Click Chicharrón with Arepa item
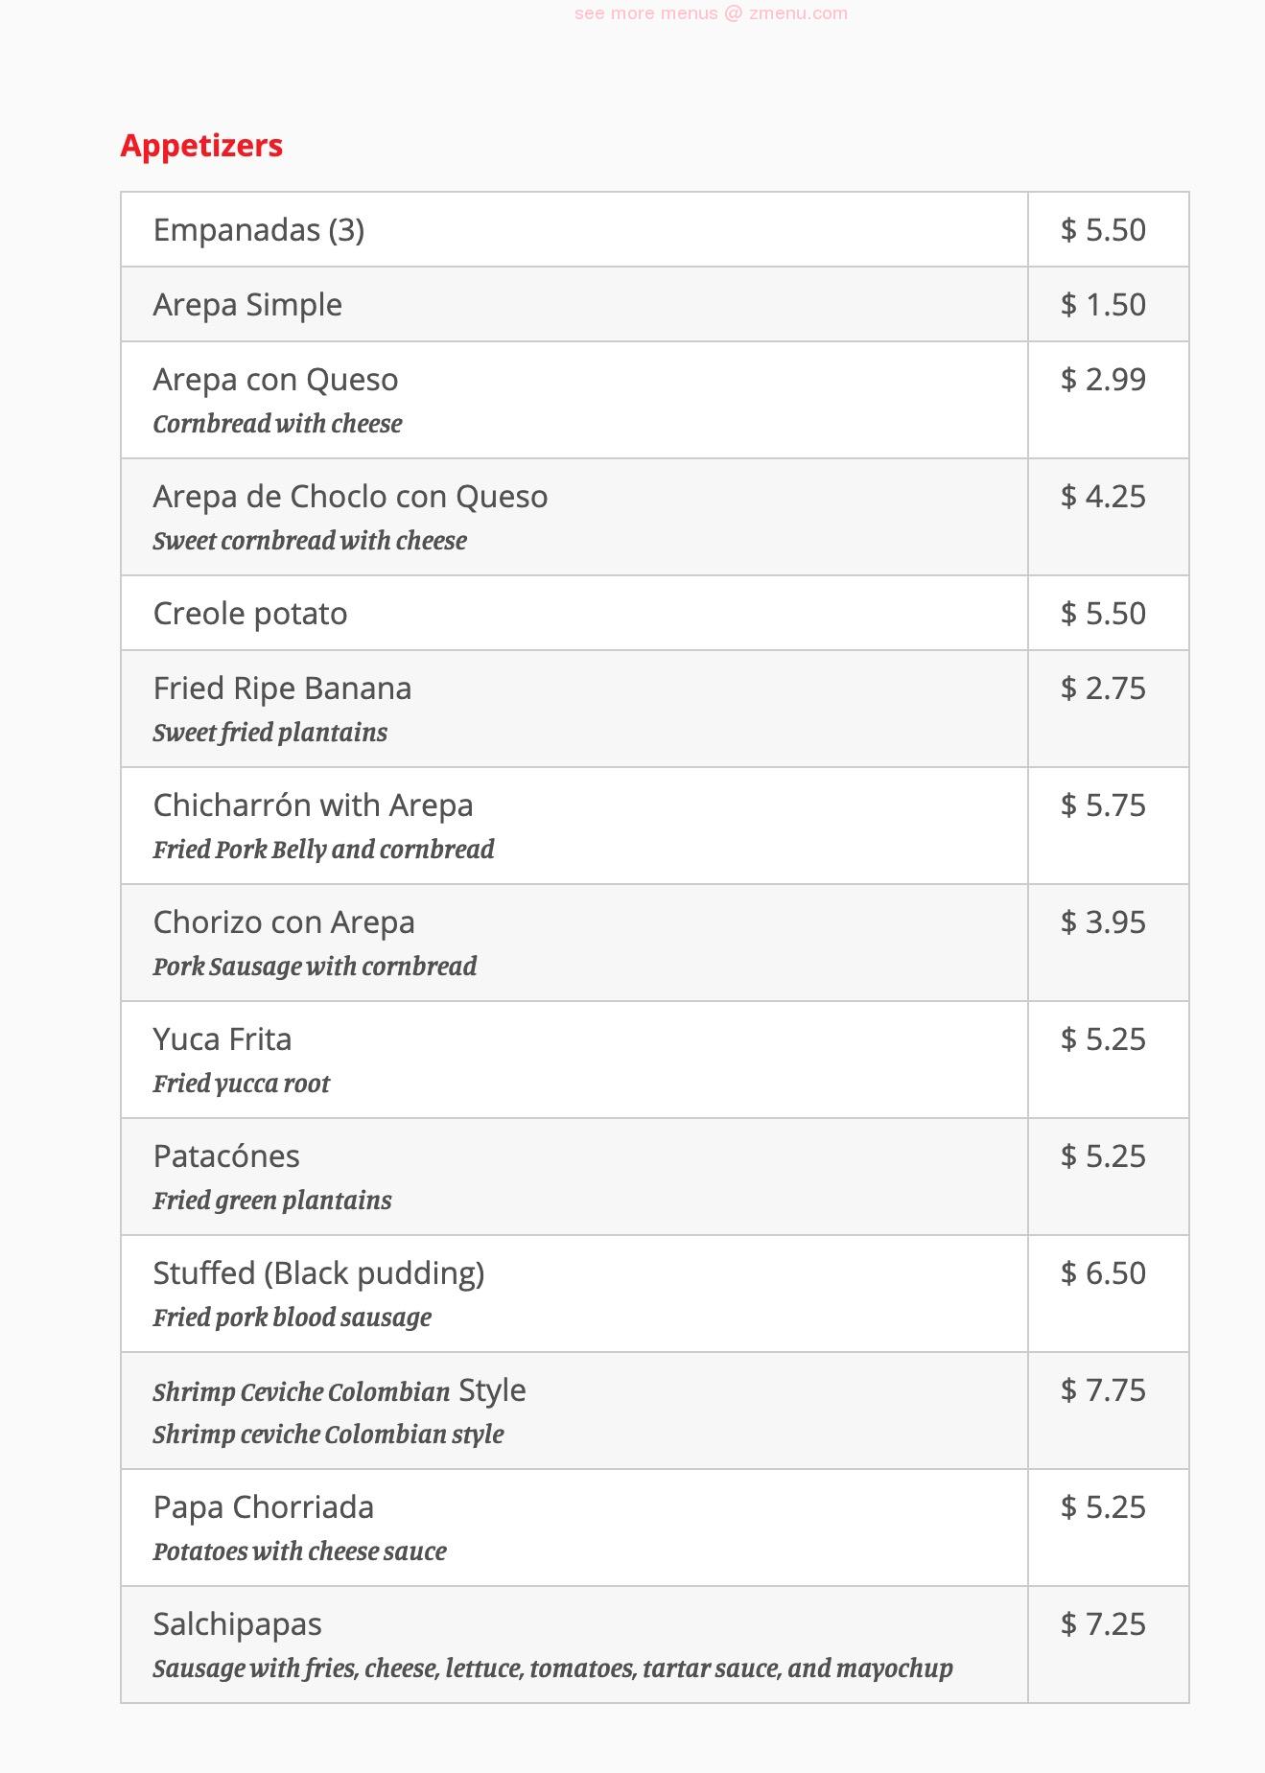Screen dimensions: 1265x1773 click(x=313, y=805)
